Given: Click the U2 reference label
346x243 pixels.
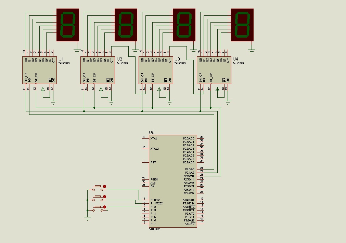Looking at the screenshot, I should pyautogui.click(x=119, y=59).
